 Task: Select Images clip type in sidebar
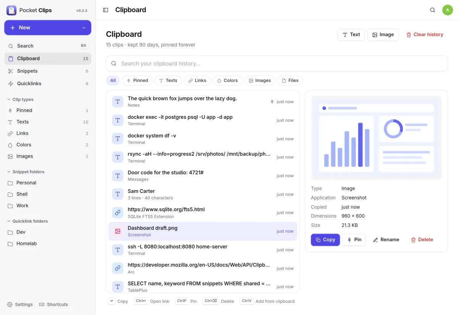tap(48, 156)
